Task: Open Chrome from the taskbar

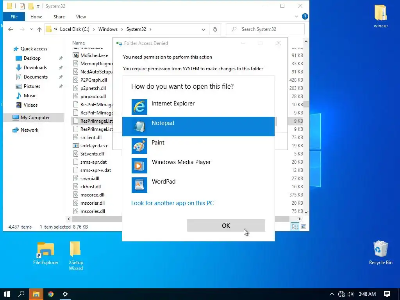Action: coord(51,294)
